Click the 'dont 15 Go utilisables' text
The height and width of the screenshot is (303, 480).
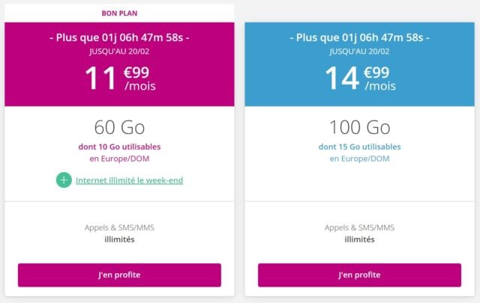coord(359,147)
